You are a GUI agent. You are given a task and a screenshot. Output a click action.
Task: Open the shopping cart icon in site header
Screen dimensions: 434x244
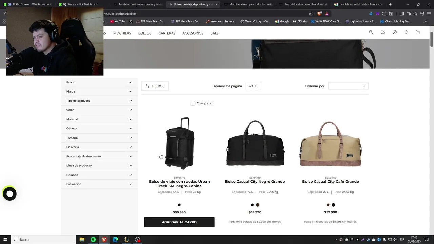tap(418, 32)
